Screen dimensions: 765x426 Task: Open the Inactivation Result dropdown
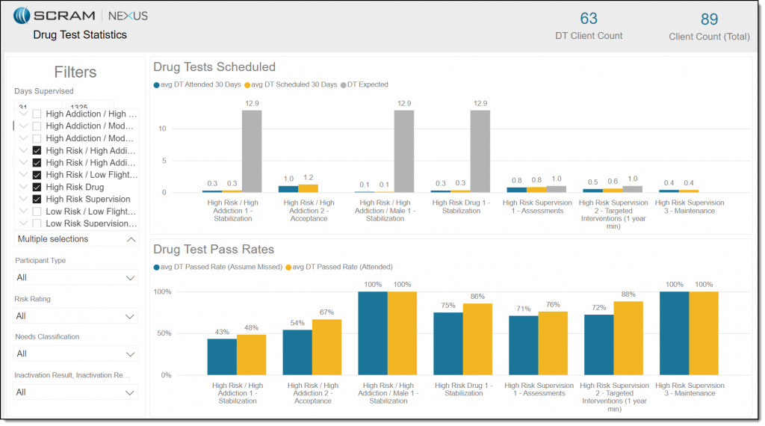tap(76, 392)
